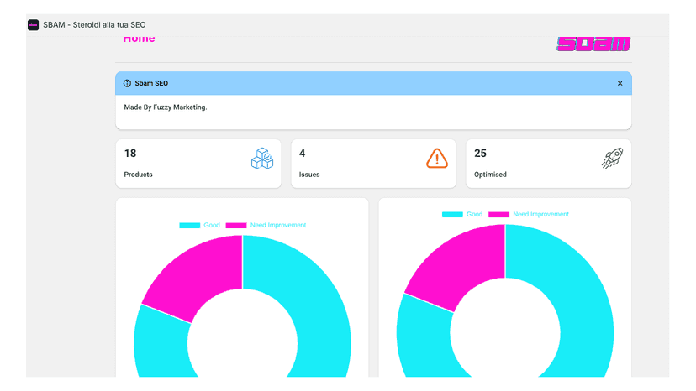Click the Made By Fuzzy Marketing text
The height and width of the screenshot is (391, 696).
(166, 107)
